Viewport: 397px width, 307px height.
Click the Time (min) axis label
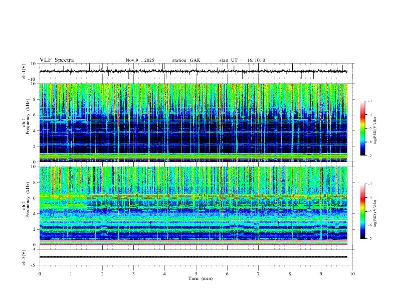201,278
